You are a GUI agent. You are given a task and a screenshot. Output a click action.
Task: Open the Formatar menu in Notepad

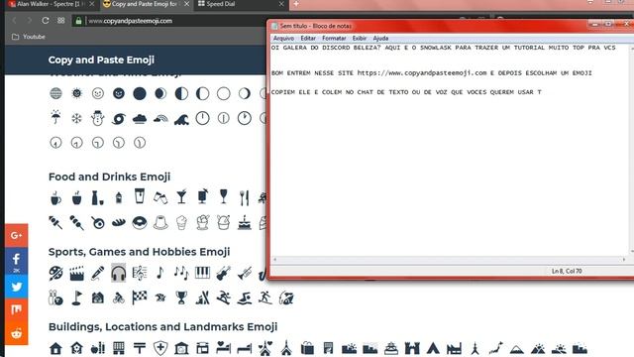pos(334,38)
